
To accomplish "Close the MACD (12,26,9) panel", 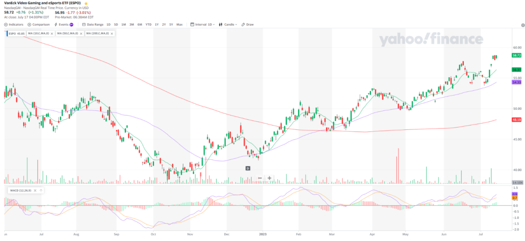I will click(36, 191).
